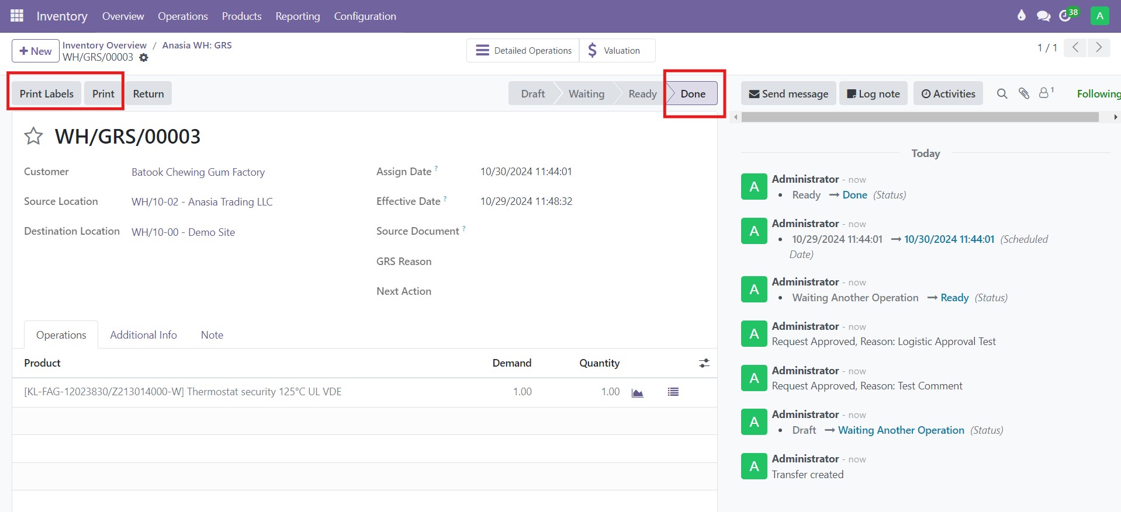Click the droplet debug icon in navbar
Viewport: 1121px width, 512px height.
point(1021,16)
